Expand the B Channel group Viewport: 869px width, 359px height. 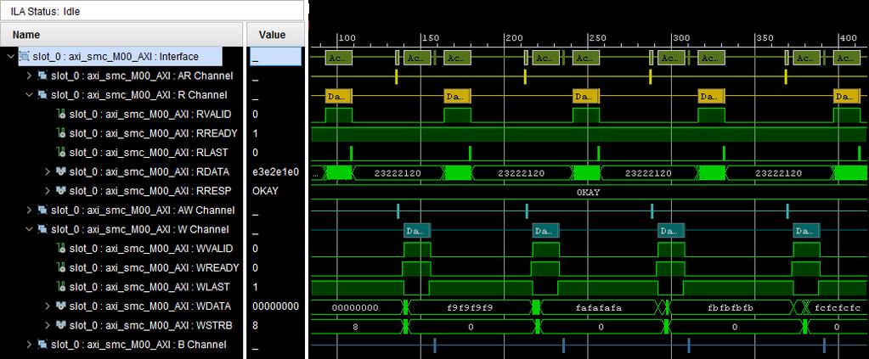coord(30,344)
